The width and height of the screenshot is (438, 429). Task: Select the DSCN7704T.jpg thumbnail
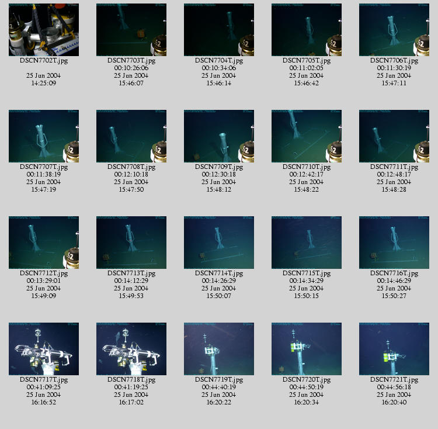[219, 30]
